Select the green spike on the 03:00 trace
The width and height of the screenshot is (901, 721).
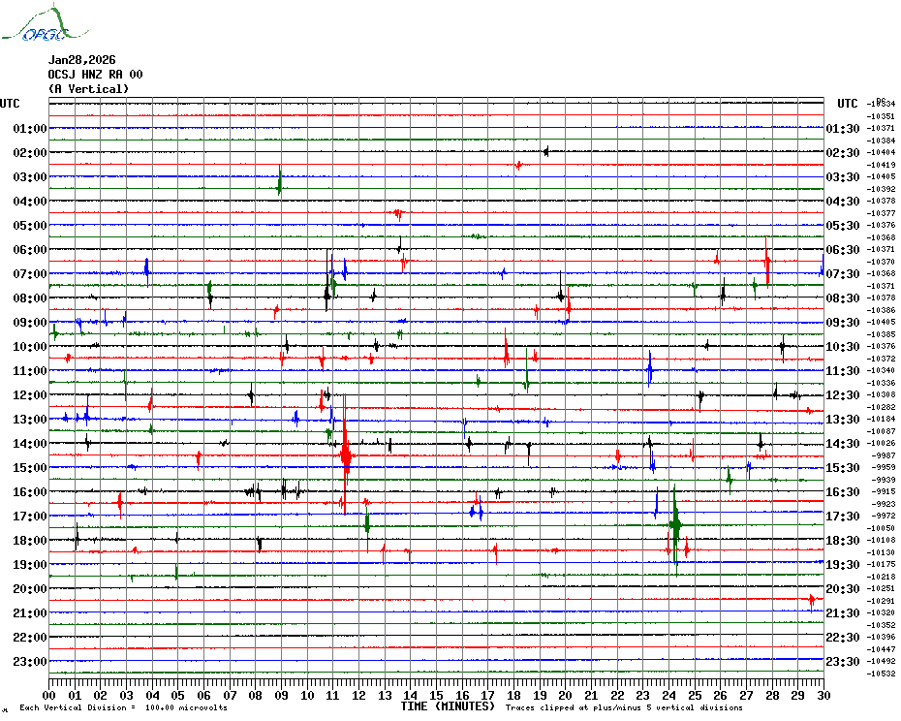280,180
